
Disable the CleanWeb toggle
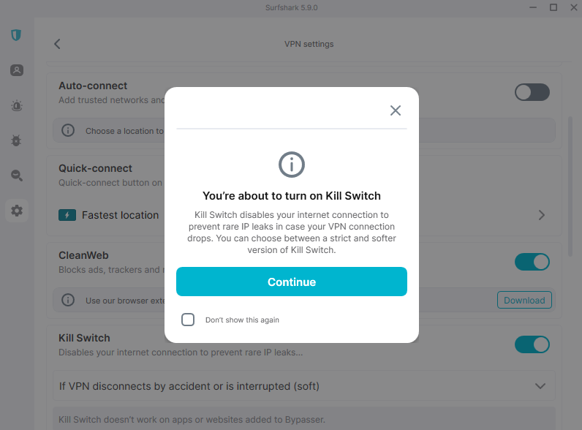point(532,262)
